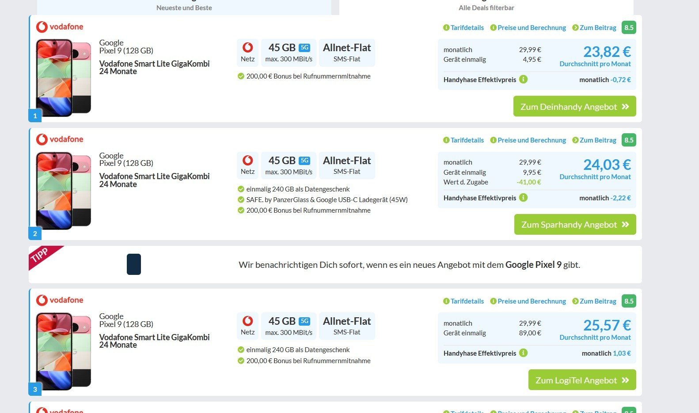
Task: Click Google Pixel 9 image in first offer
Action: point(63,78)
